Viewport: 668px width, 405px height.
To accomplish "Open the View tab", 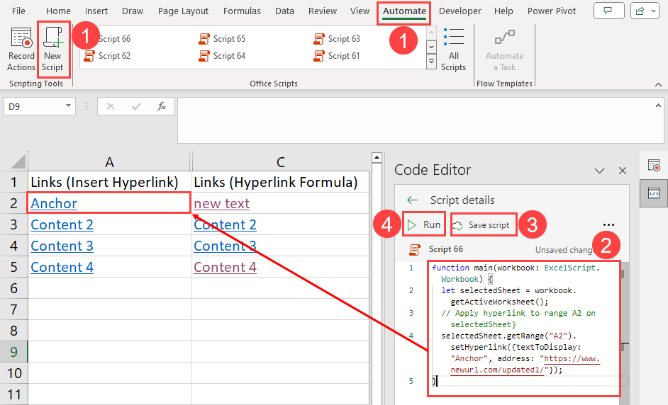I will pyautogui.click(x=360, y=11).
